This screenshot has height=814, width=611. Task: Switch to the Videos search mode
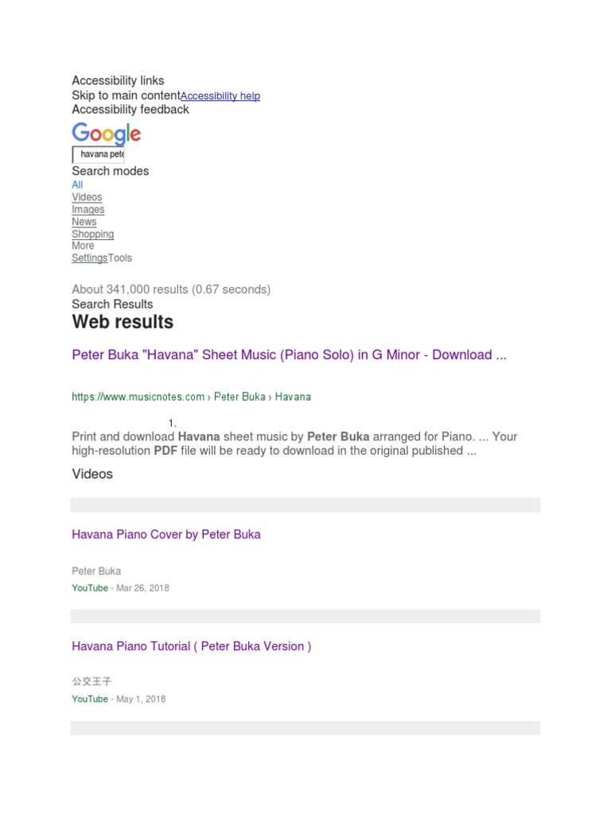point(87,197)
